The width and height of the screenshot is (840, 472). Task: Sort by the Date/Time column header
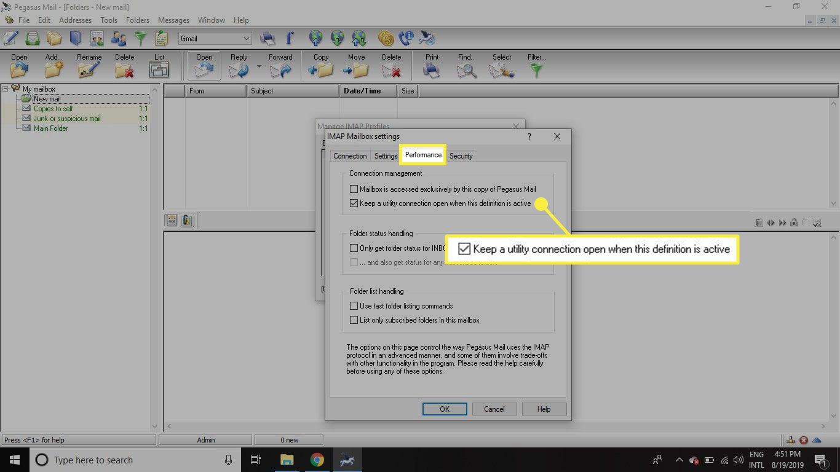pyautogui.click(x=370, y=91)
